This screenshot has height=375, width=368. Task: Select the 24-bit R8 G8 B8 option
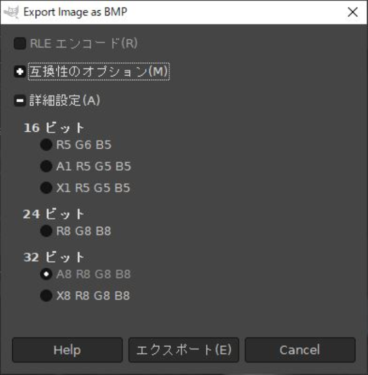[x=46, y=231]
